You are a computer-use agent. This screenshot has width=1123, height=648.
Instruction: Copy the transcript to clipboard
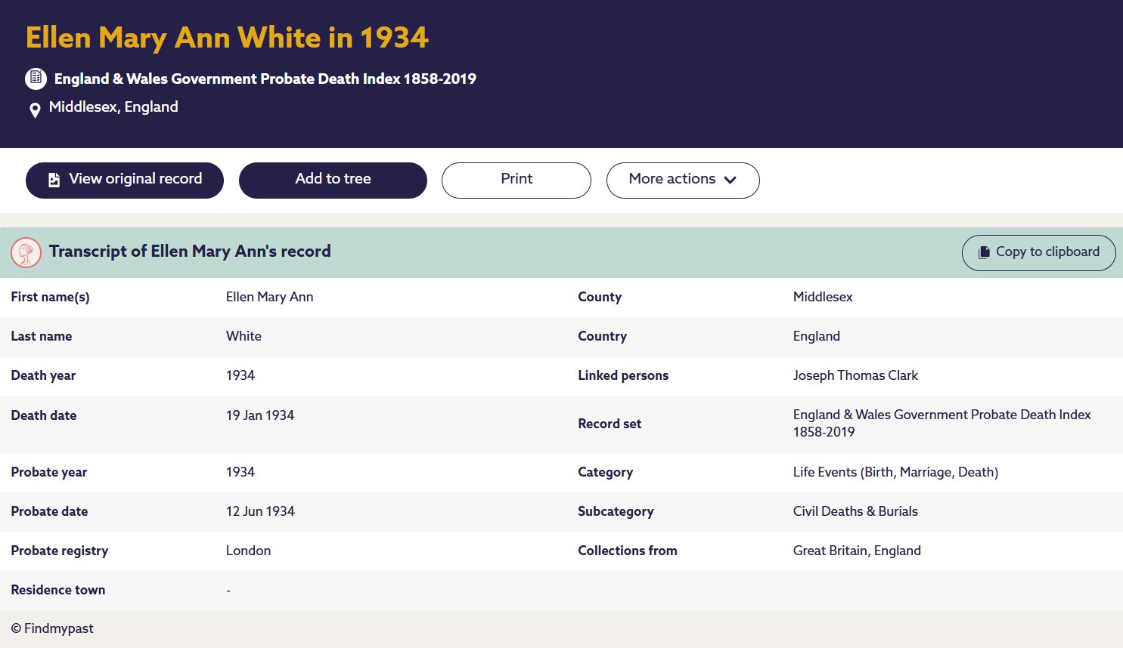coord(1038,252)
